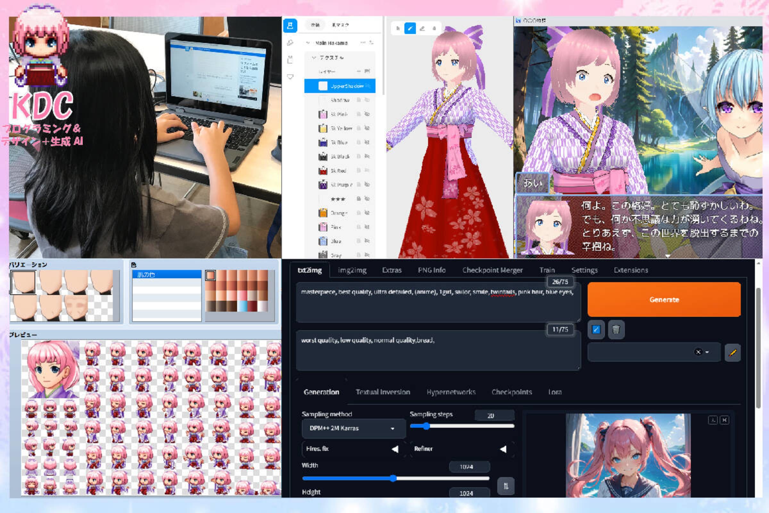
Task: Click the cursor selection tool icon
Action: click(398, 29)
